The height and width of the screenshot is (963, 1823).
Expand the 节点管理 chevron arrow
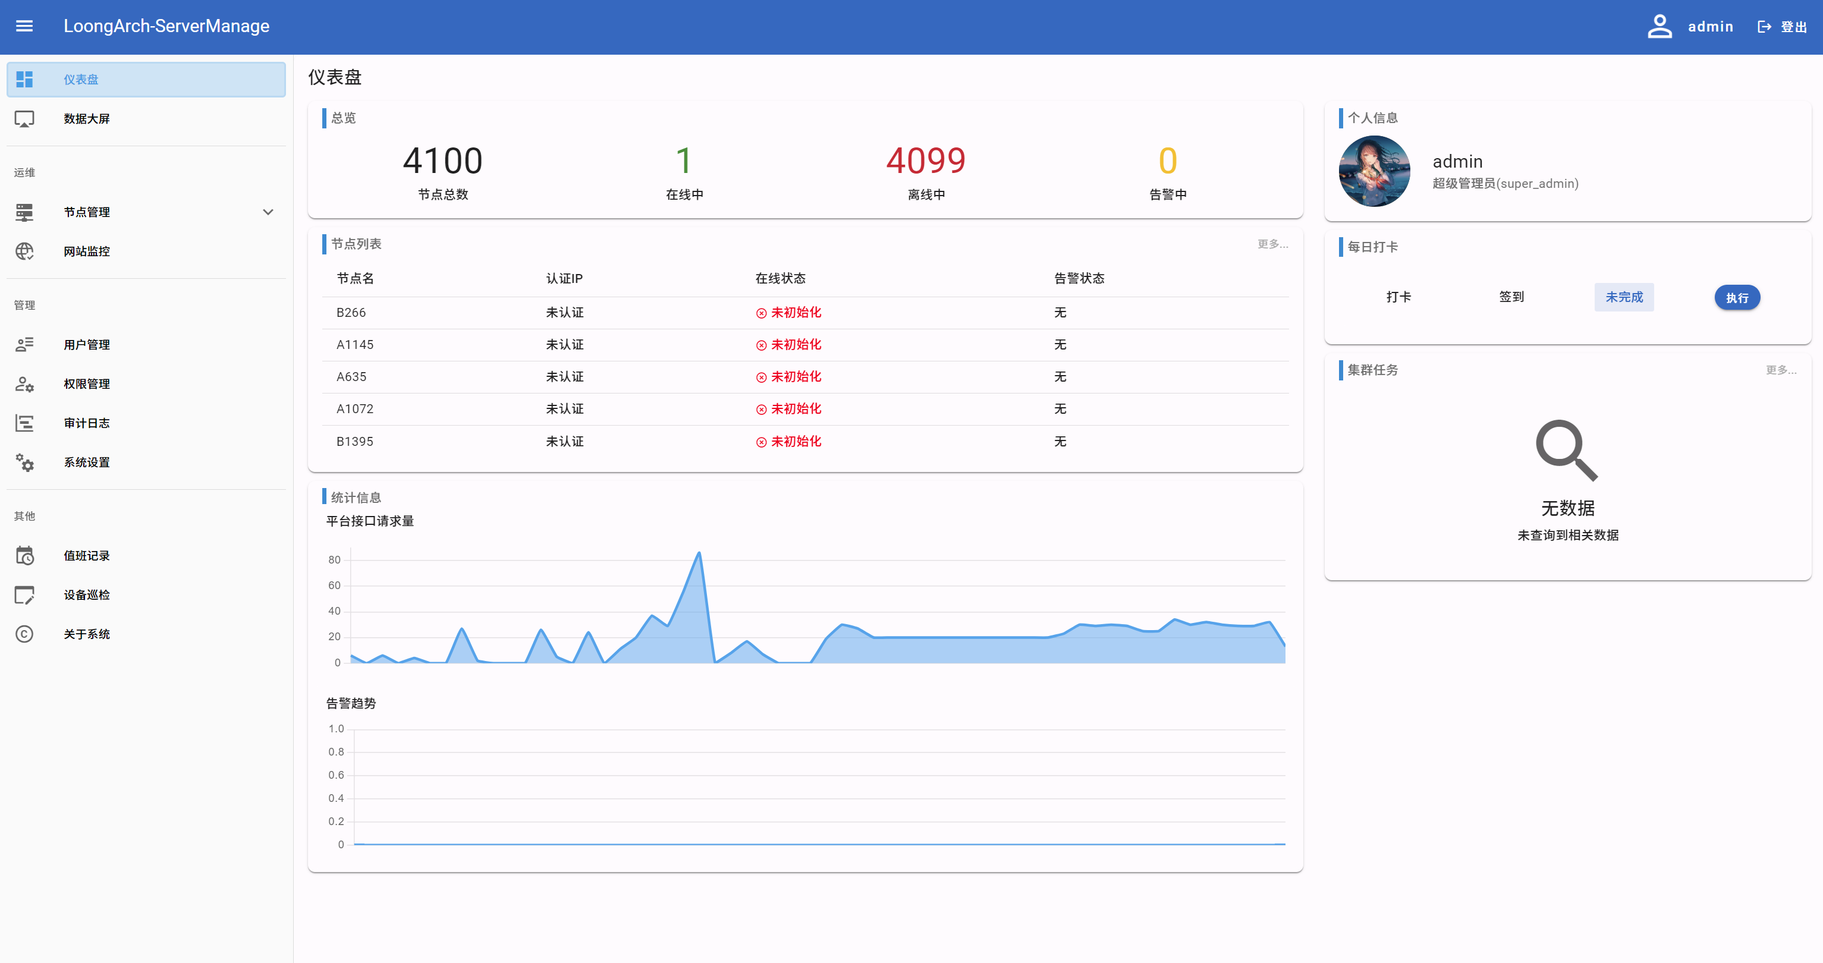coord(268,212)
